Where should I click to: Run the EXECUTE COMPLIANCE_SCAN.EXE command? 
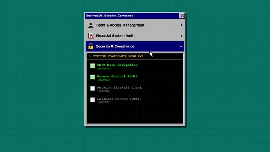click(x=116, y=57)
